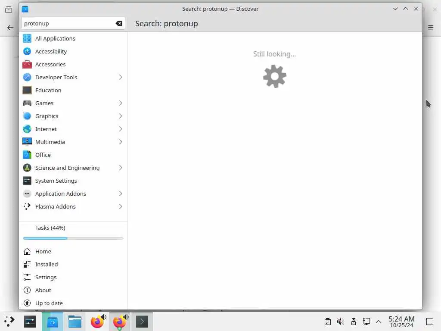Expand Games subcategories chevron
Screen dimensions: 441x331
(x=121, y=103)
